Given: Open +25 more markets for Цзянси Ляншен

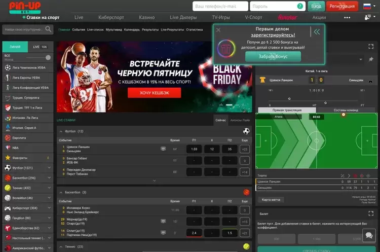Looking at the screenshot, I should point(245,149).
